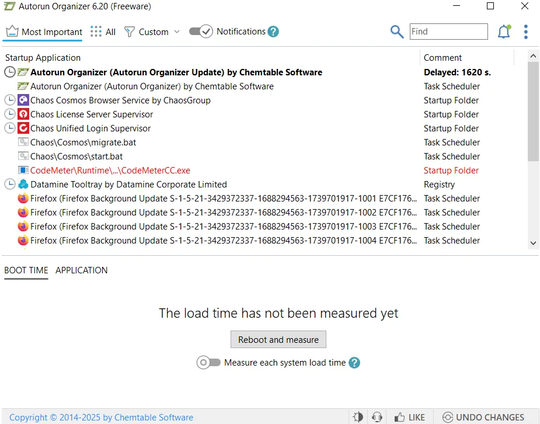Select Chaos\Cosmos\migrate.bat entry
Image resolution: width=540 pixels, height=424 pixels.
(x=83, y=143)
